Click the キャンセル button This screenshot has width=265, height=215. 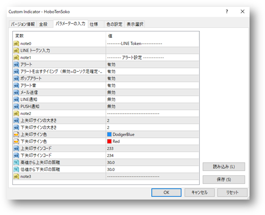(x=199, y=193)
